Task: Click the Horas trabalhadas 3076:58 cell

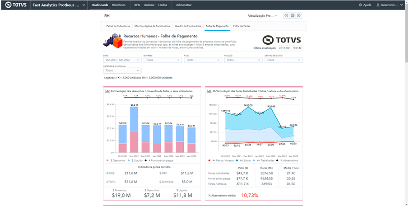Action: click(x=267, y=173)
